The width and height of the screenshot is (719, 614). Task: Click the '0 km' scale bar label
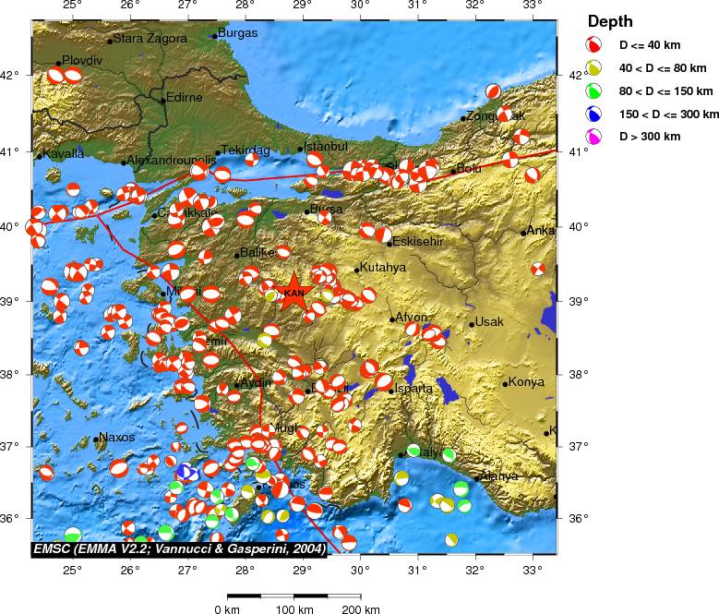tap(227, 609)
